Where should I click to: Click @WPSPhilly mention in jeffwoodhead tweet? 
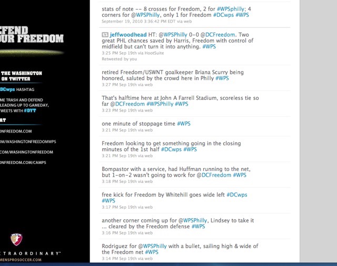pos(173,35)
